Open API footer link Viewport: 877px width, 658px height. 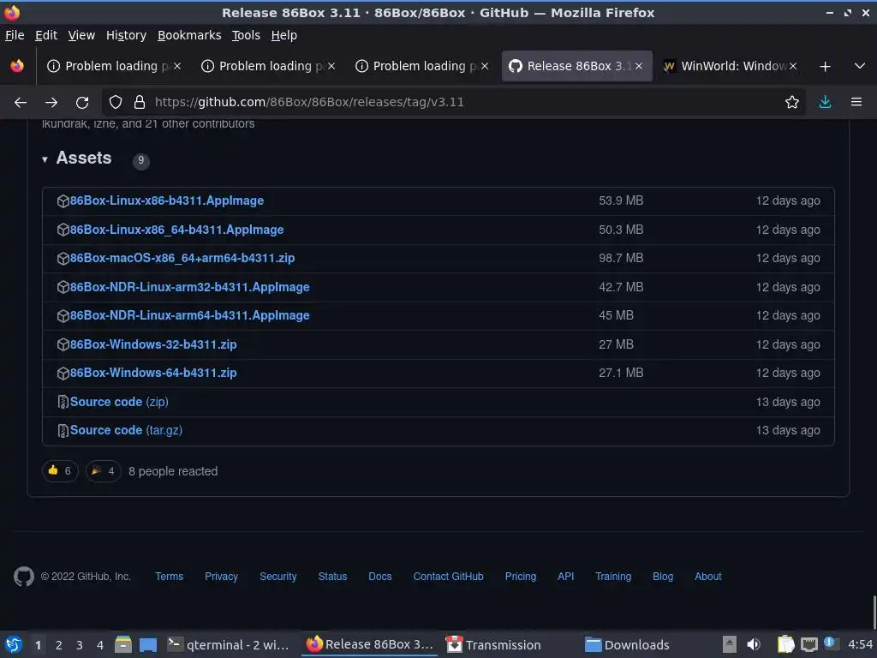565,577
